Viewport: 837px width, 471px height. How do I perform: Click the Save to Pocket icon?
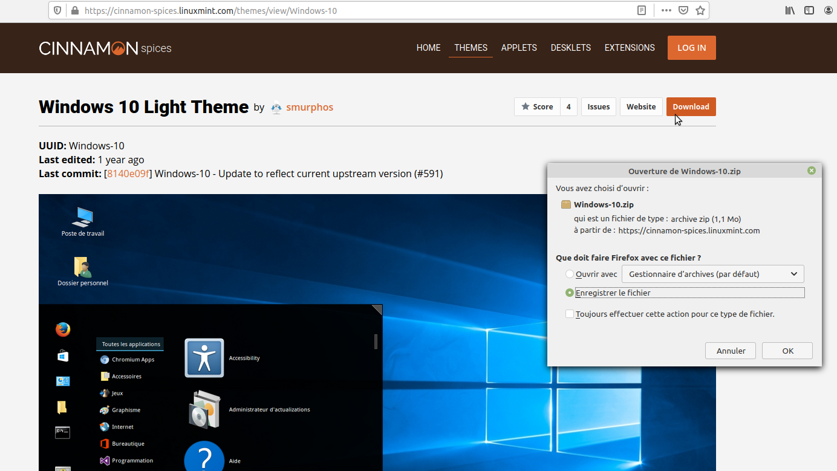(x=683, y=10)
